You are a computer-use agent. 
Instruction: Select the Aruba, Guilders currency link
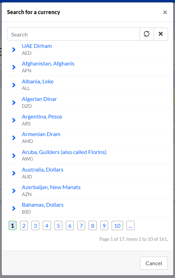(64, 152)
